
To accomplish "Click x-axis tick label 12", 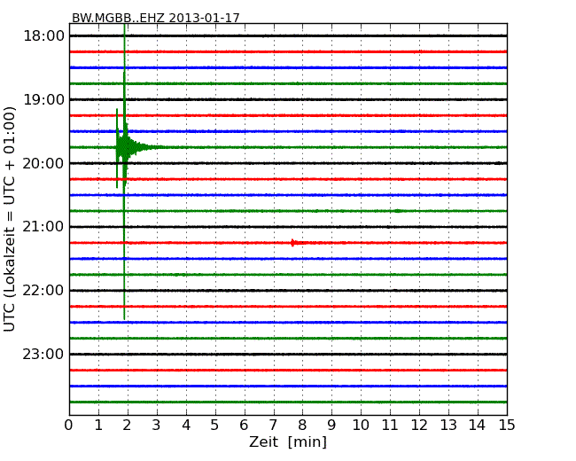I will 419,426.
